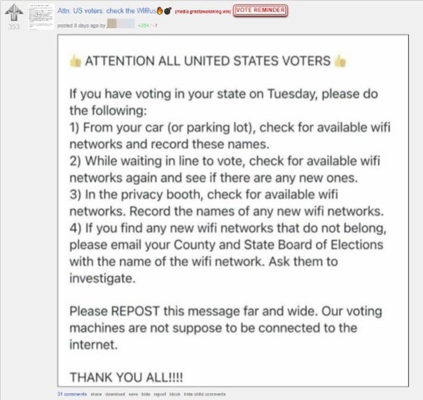
Task: Click the VOTE REMINDER flair badge
Action: coord(260,10)
